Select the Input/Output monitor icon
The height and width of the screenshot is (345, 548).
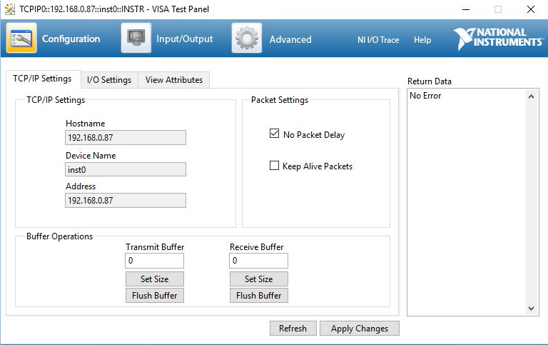136,39
